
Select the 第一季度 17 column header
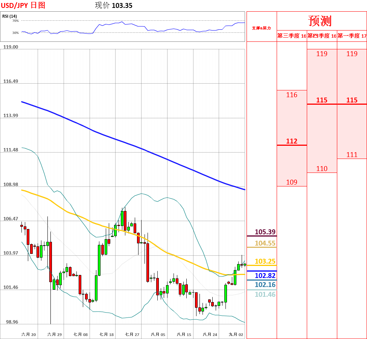pyautogui.click(x=352, y=36)
